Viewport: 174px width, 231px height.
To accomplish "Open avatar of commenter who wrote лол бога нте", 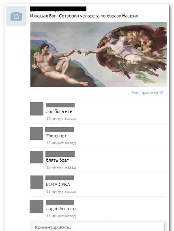I will tap(37, 109).
